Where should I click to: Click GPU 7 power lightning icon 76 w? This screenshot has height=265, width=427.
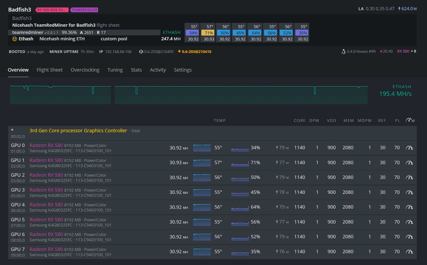277,252
